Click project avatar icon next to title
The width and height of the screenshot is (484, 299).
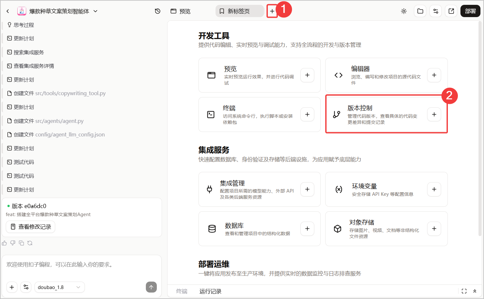pyautogui.click(x=22, y=11)
